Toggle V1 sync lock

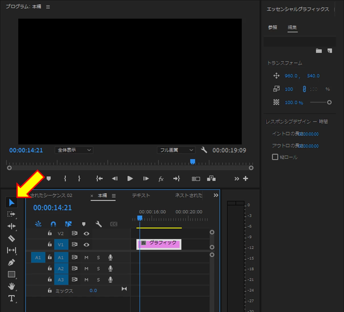(x=75, y=244)
